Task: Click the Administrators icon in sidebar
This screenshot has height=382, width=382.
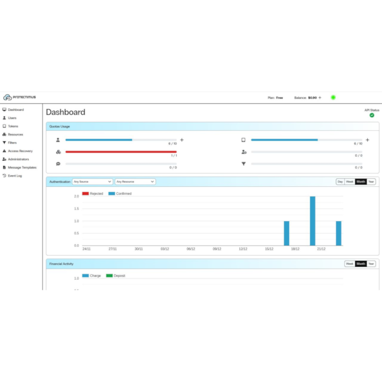Action: tap(4, 159)
